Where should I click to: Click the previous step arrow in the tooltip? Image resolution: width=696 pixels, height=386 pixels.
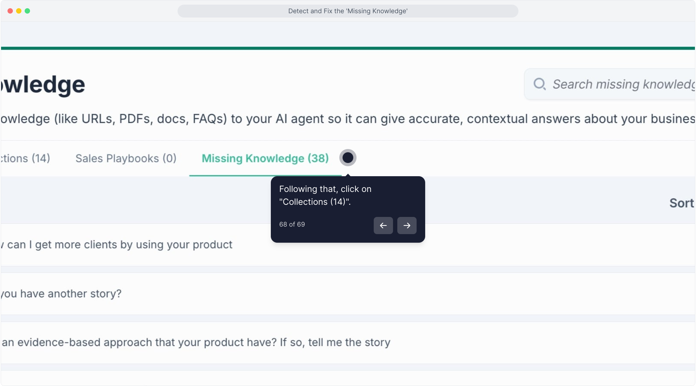tap(383, 226)
